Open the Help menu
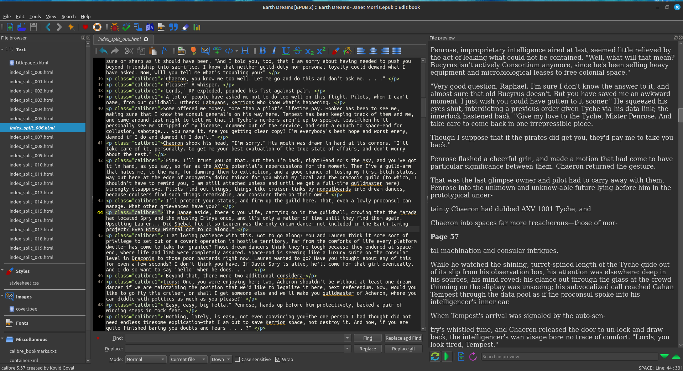The height and width of the screenshot is (371, 683). 85,16
